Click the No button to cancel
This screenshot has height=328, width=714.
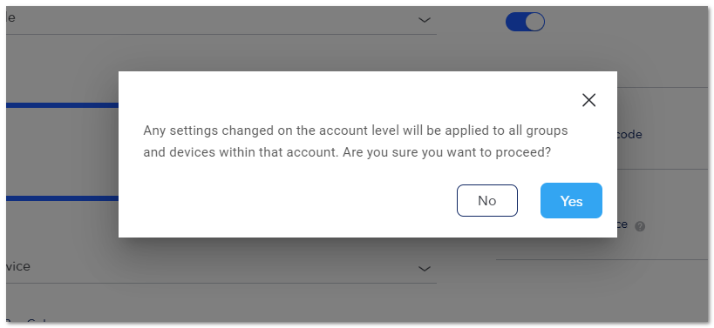486,200
